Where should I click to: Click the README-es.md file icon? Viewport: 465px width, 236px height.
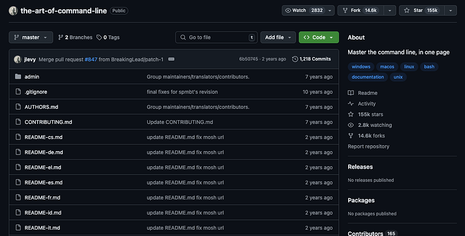(18, 183)
